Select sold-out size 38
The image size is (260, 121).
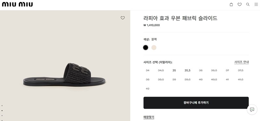point(148,79)
